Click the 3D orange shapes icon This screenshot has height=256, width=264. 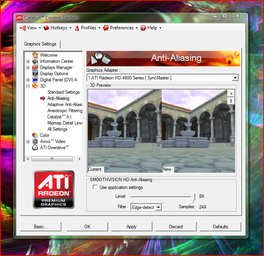point(35,86)
